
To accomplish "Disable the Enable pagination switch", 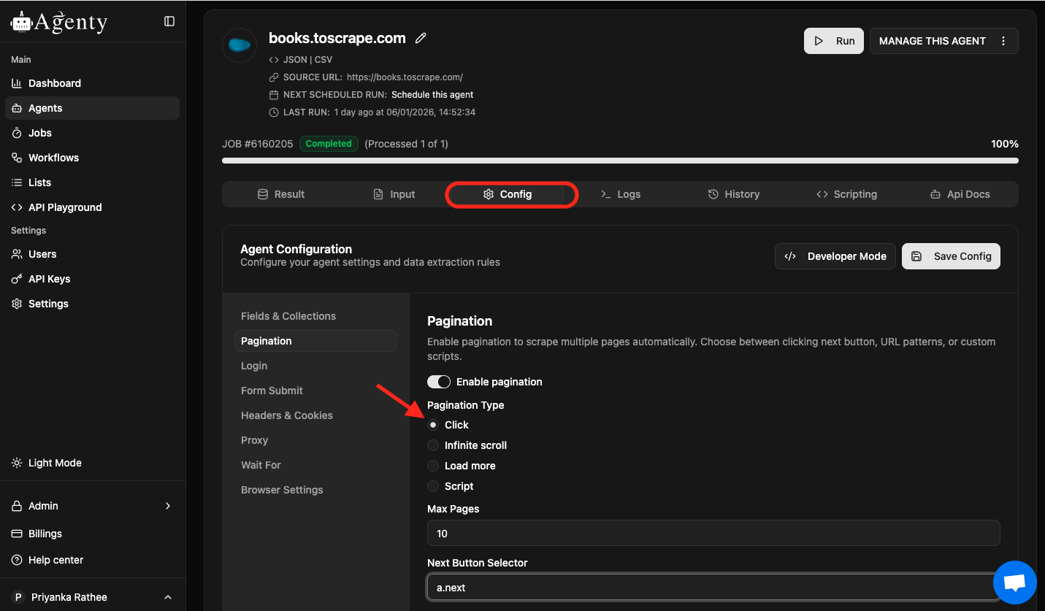I will (439, 382).
